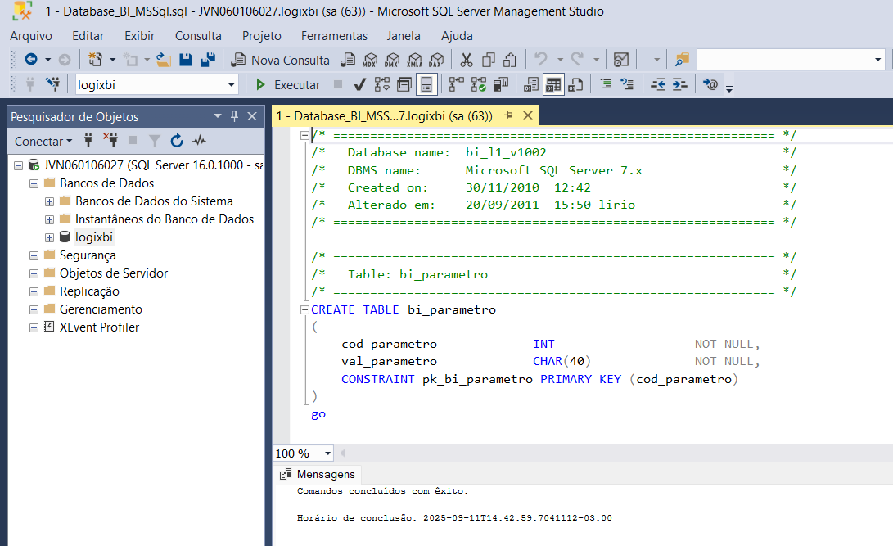Viewport: 893px width, 546px height.
Task: Click the DAX query icon
Action: click(436, 60)
